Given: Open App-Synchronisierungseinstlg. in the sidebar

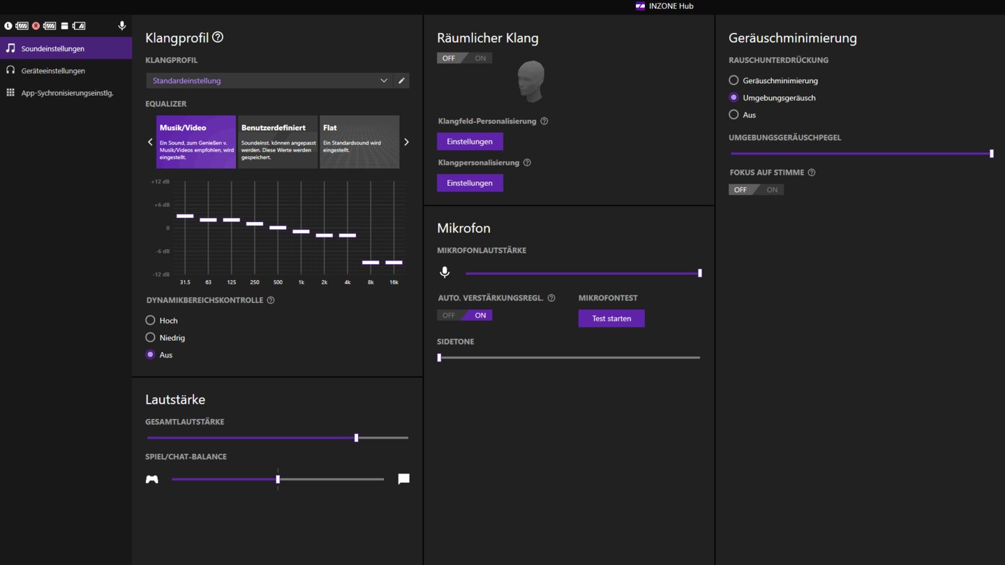Looking at the screenshot, I should pyautogui.click(x=67, y=93).
